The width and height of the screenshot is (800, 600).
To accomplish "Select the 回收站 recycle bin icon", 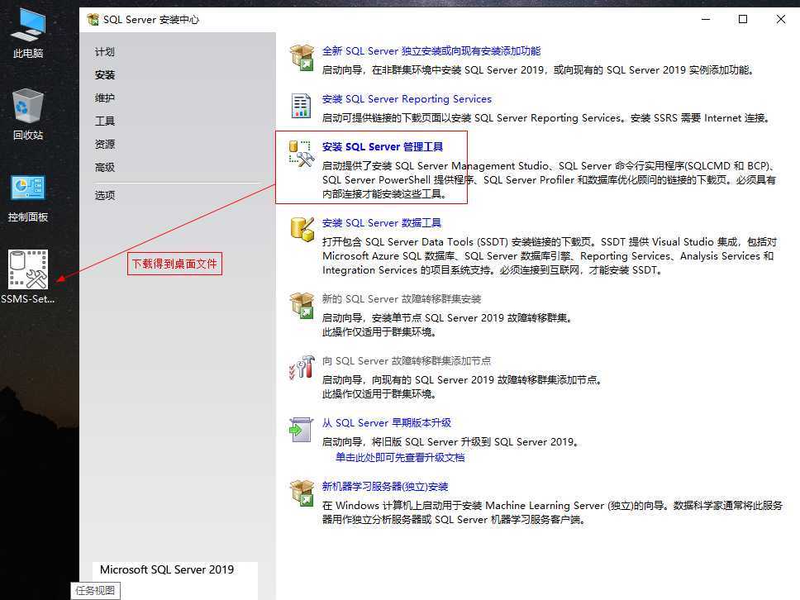I will (x=28, y=114).
